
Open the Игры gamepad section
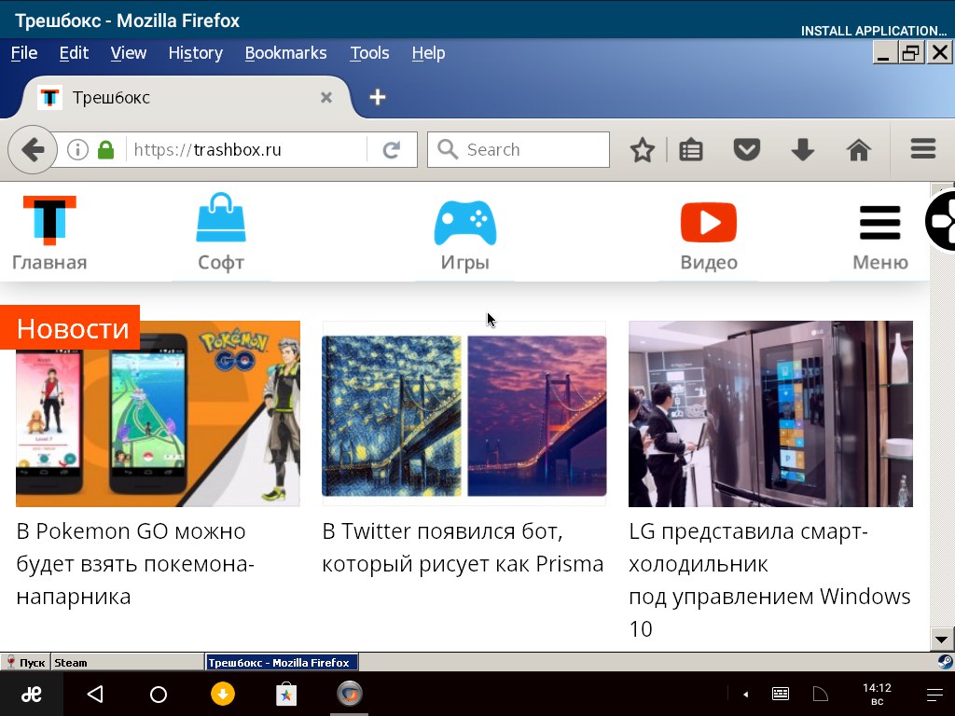click(x=465, y=236)
